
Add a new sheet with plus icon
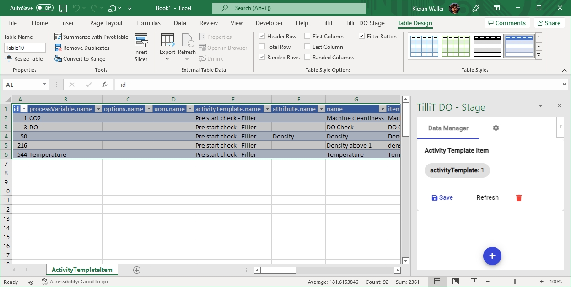click(x=136, y=270)
